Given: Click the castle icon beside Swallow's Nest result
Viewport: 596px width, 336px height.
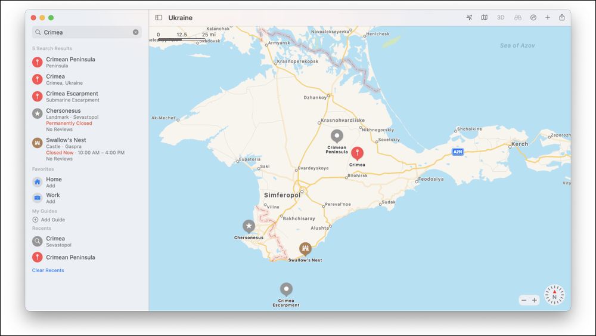Looking at the screenshot, I should tap(37, 143).
